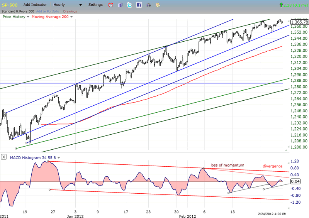Viewport: 309px width, 218px height.
Task: Click the red alarm clock alert icon
Action: (x=111, y=5)
